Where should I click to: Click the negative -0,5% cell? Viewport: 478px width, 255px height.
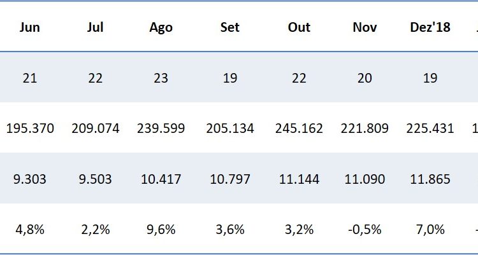pyautogui.click(x=365, y=230)
